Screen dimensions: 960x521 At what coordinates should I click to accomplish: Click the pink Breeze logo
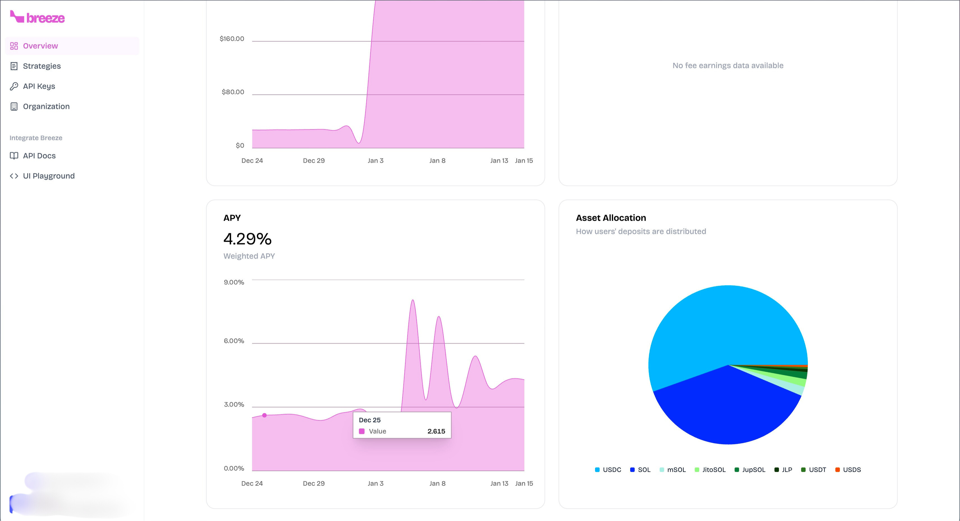(x=37, y=17)
